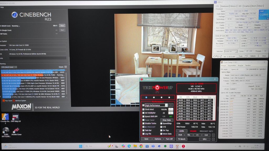Click the CPU-Z title bar icon
This screenshot has height=151, width=269.
(215, 2)
